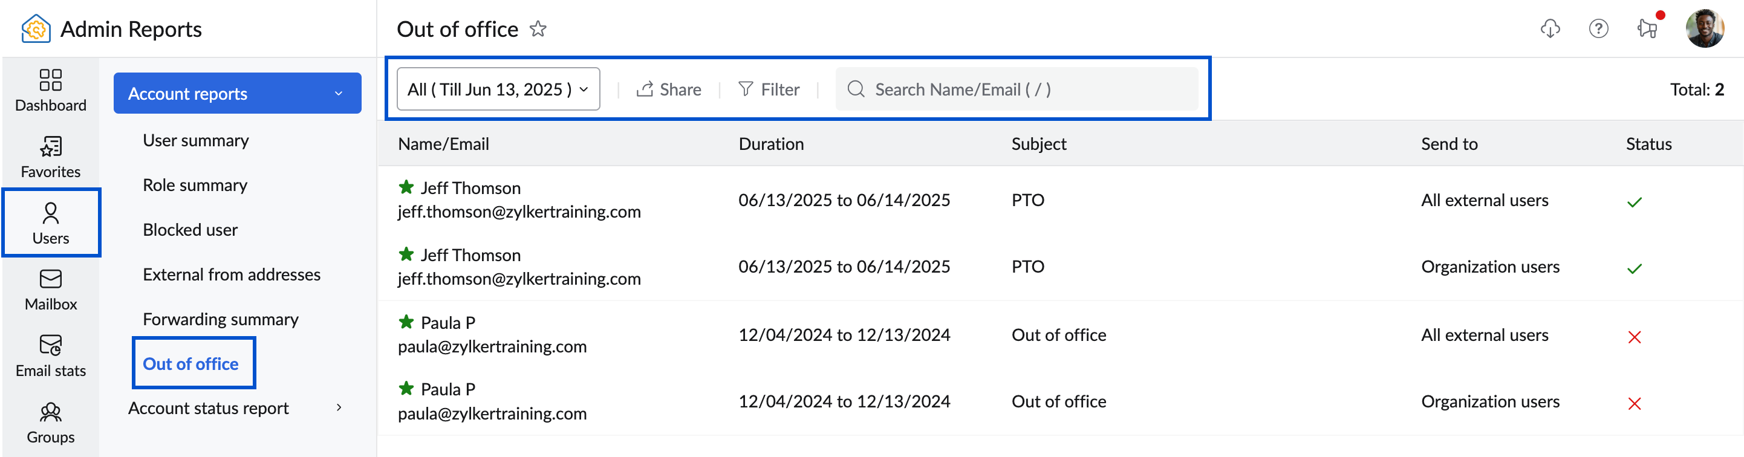Click the Share button
This screenshot has width=1744, height=457.
[x=669, y=89]
